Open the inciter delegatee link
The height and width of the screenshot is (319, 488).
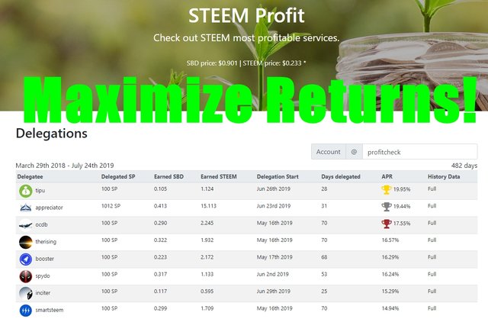point(43,293)
